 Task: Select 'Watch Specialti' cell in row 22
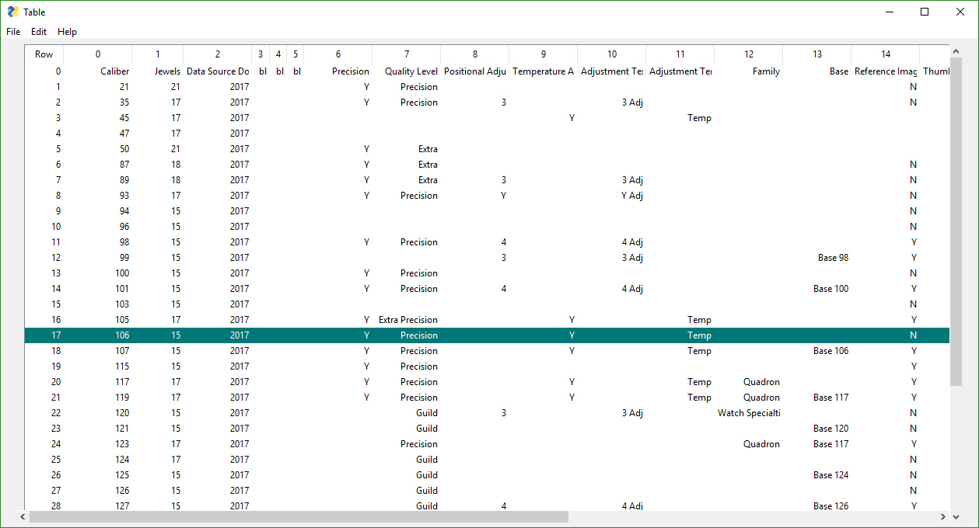click(749, 413)
